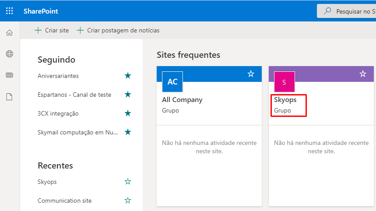376x211 pixels.
Task: Open the My files document icon
Action: click(9, 97)
